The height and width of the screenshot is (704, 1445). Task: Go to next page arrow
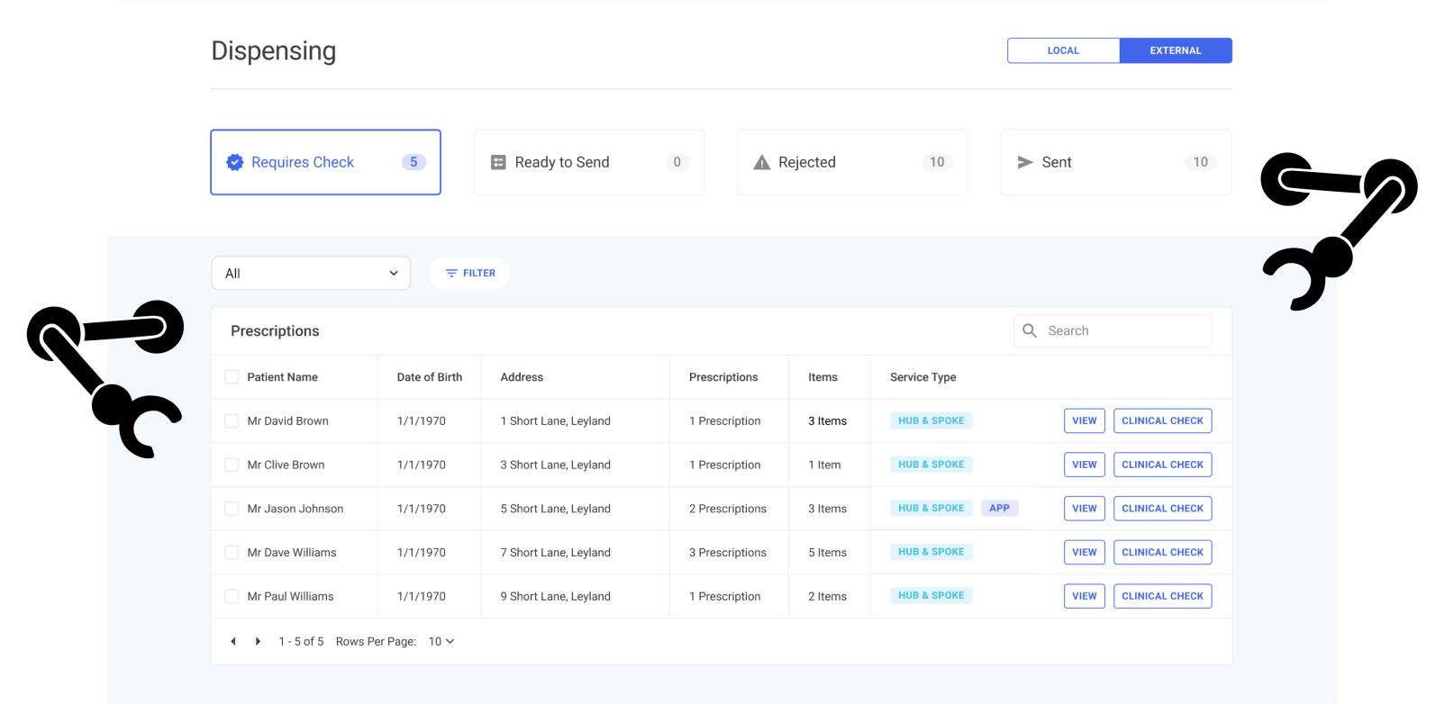coord(258,642)
